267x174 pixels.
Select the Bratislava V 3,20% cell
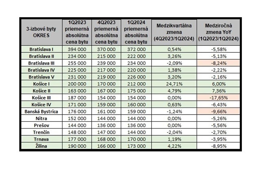pyautogui.click(x=174, y=77)
